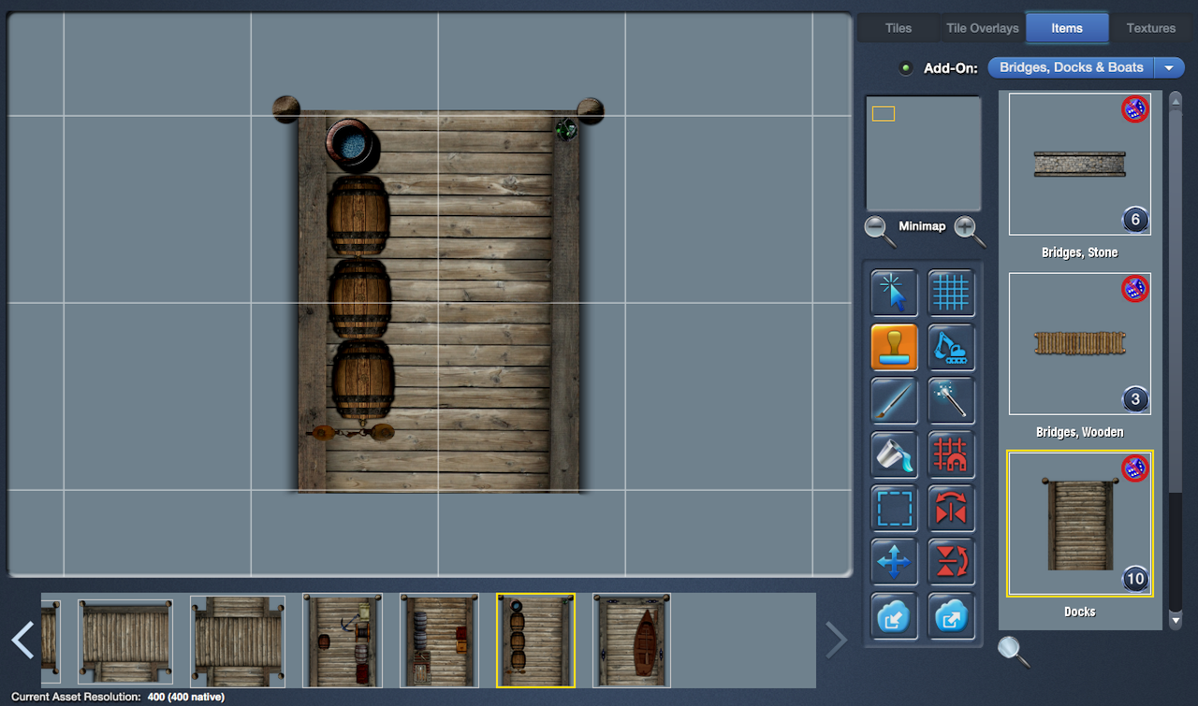Choose the cross-shaped dock junction thumbnail

tap(238, 641)
